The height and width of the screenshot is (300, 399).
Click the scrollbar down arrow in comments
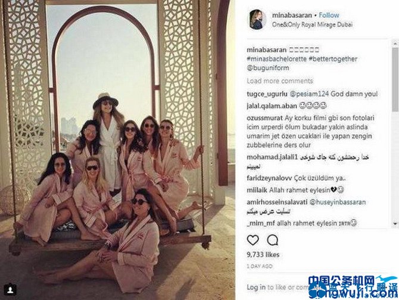(x=395, y=224)
